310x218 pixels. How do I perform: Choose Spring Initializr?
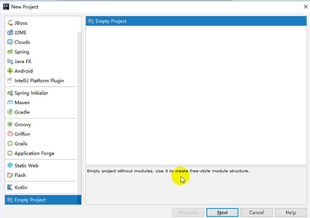tap(41, 93)
